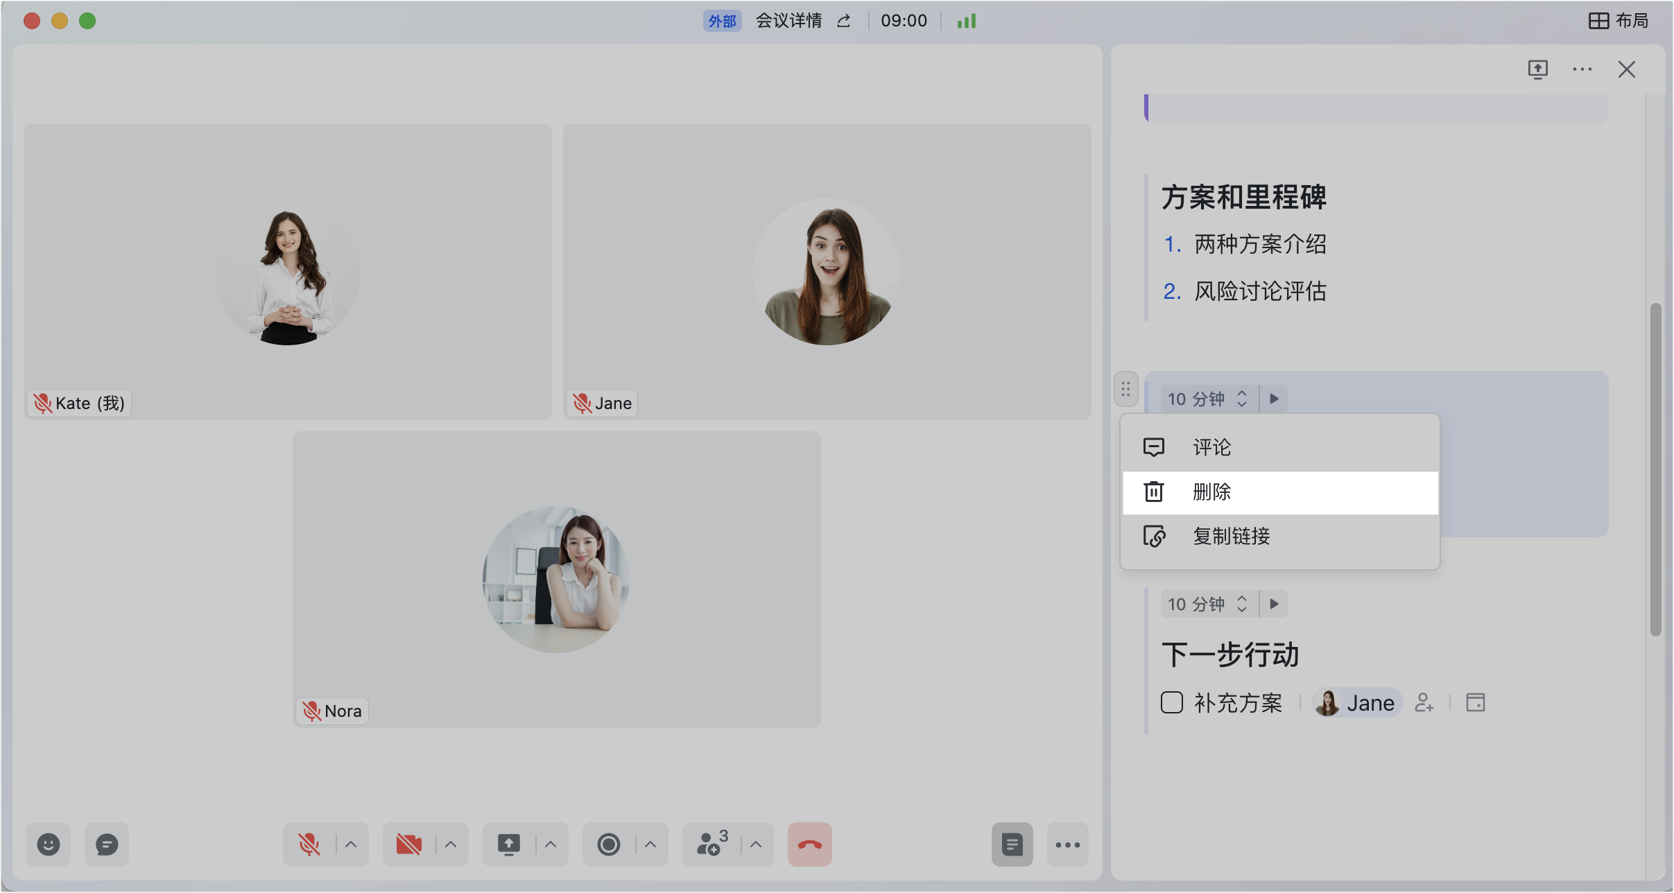Select Jane's video tile
The width and height of the screenshot is (1674, 893).
827,271
